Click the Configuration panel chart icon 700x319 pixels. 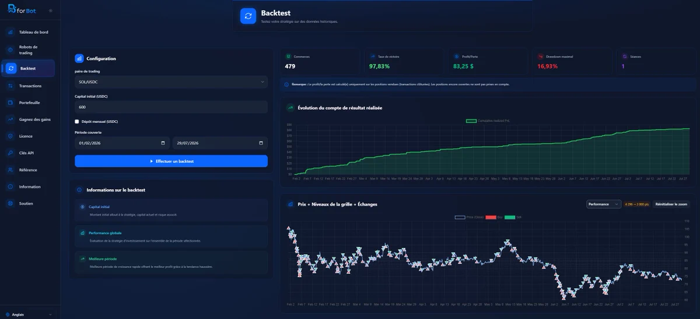click(x=79, y=58)
